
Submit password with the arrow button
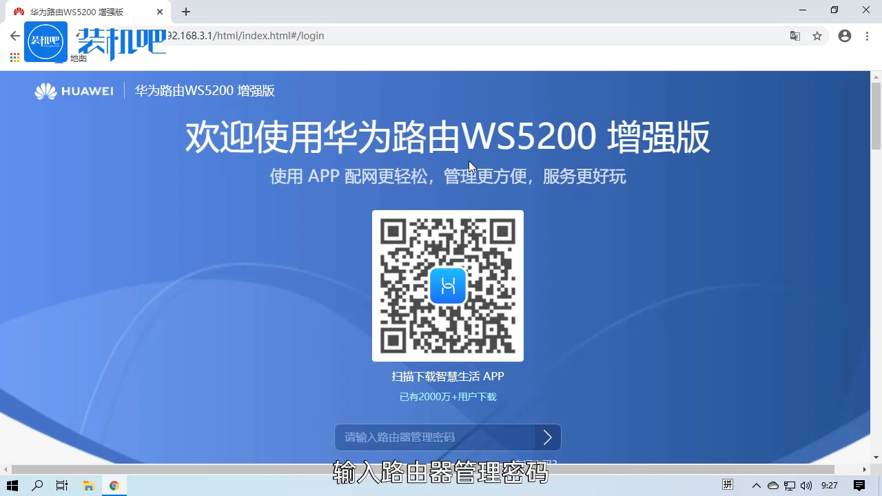tap(547, 437)
